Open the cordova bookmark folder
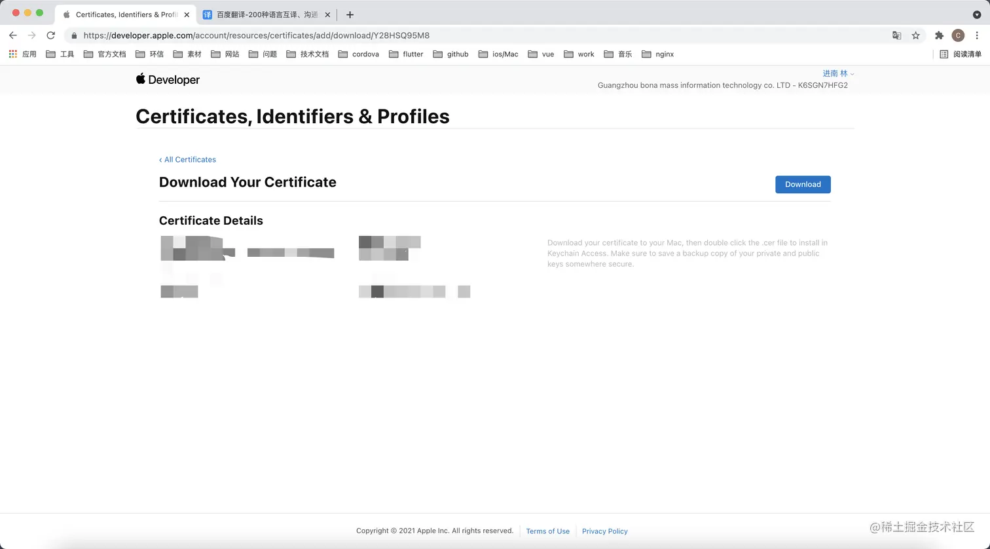 (x=359, y=54)
